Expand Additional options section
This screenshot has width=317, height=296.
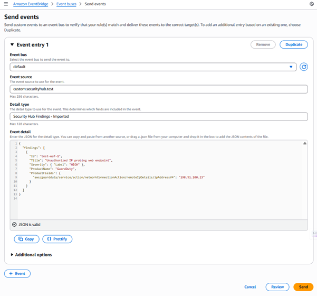31,255
